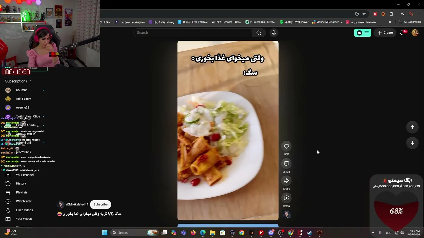The height and width of the screenshot is (238, 424).
Task: Click the Windows taskbar search box
Action: tap(135, 233)
